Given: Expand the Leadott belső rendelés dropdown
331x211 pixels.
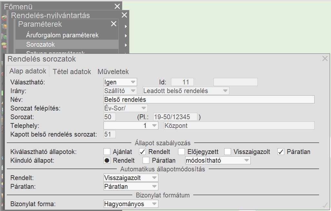Looking at the screenshot, I should pyautogui.click(x=186, y=91).
